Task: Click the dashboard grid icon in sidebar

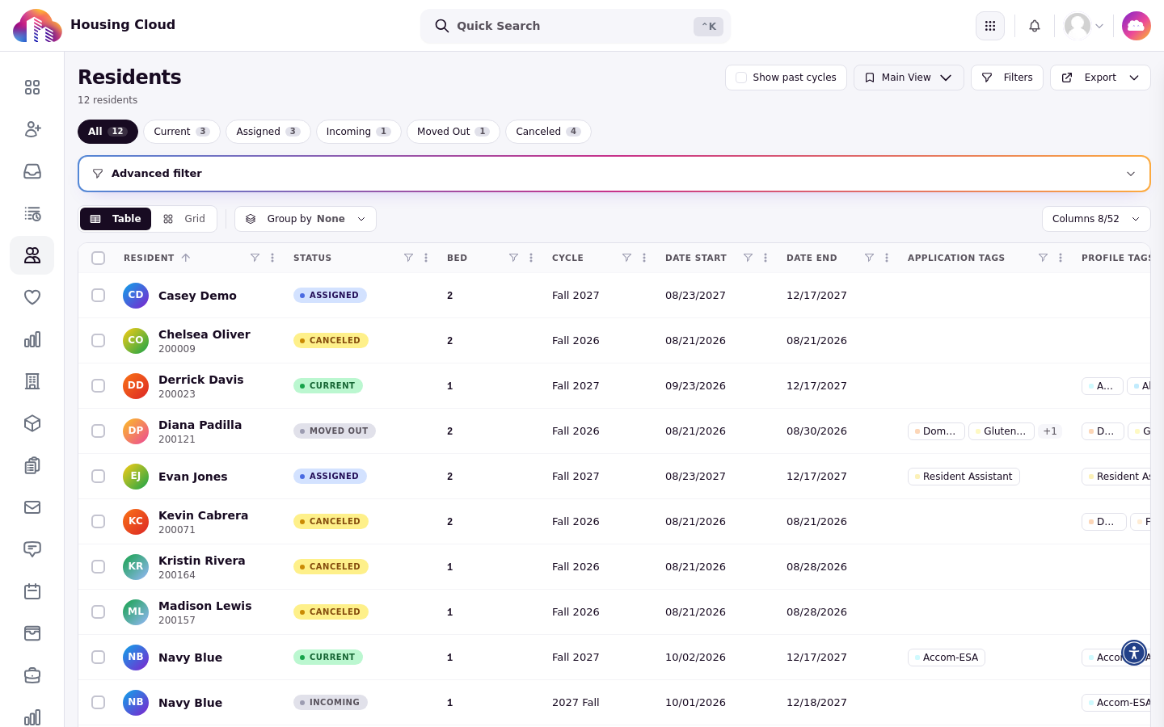Action: point(32,87)
